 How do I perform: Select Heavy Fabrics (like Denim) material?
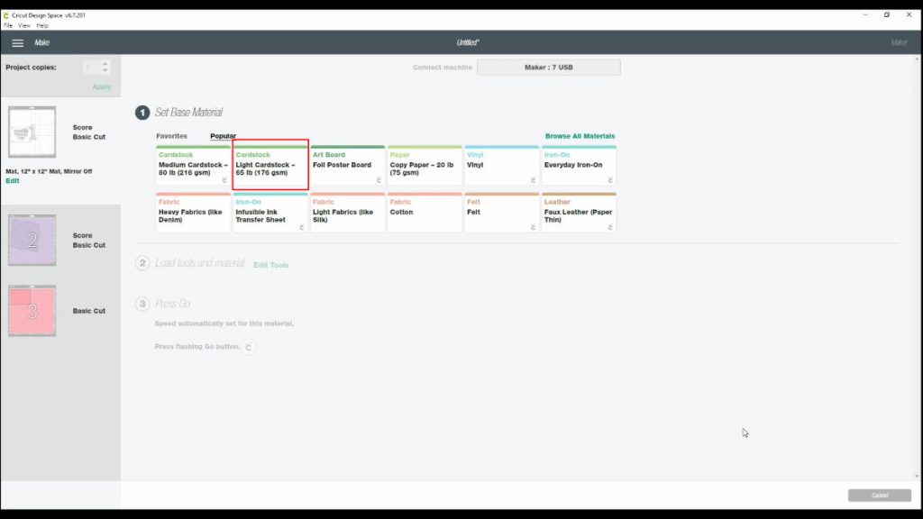(x=193, y=213)
